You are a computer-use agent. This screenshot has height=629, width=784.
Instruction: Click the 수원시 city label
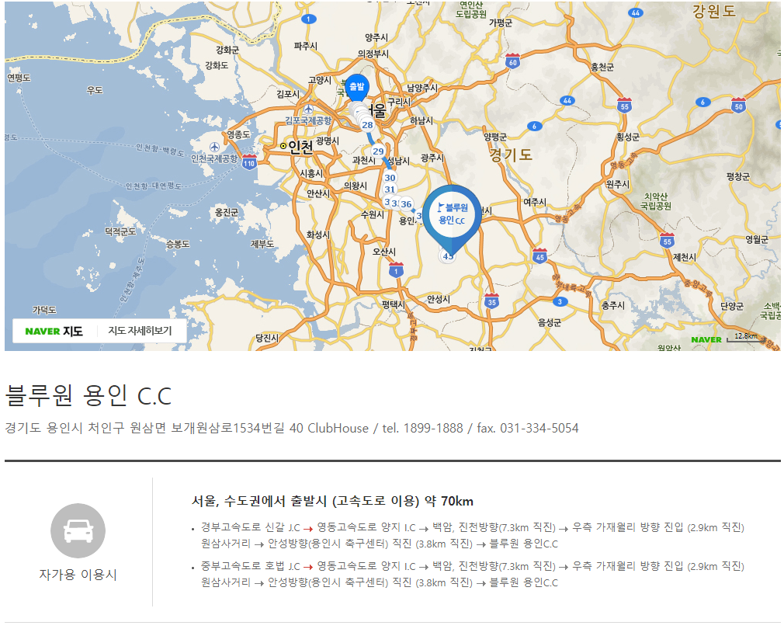click(373, 214)
